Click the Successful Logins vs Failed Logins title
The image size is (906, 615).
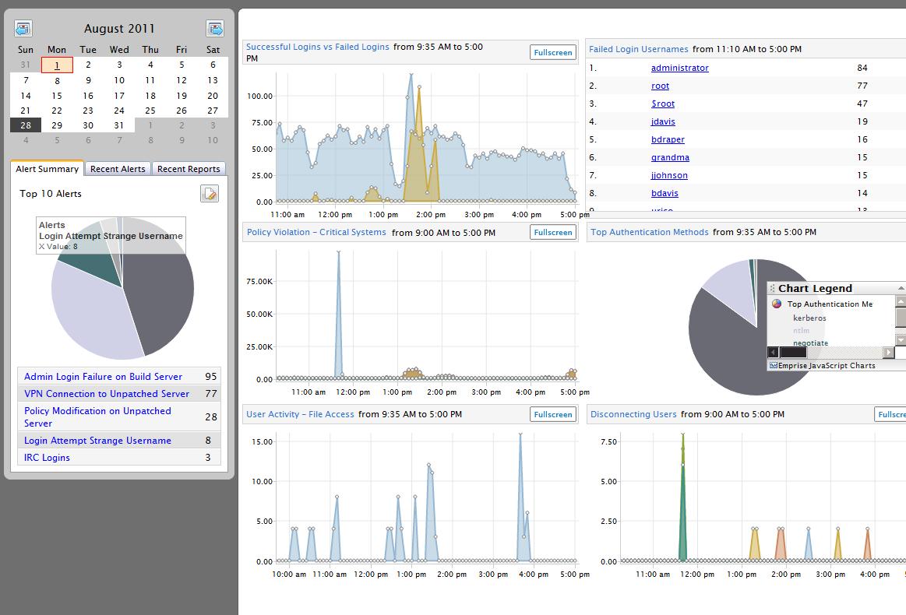pos(318,47)
